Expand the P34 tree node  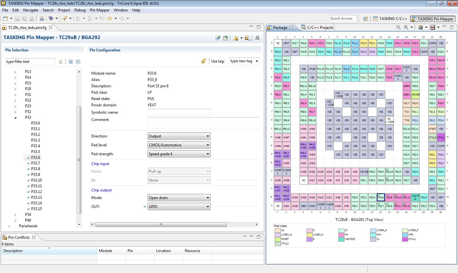point(15,215)
